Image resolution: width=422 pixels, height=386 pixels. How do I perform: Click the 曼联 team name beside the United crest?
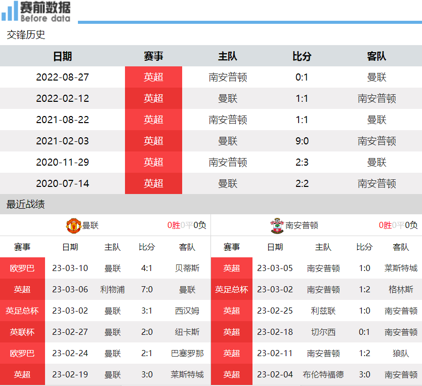pos(91,225)
